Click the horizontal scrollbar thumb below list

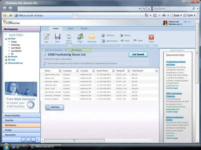coord(74,141)
